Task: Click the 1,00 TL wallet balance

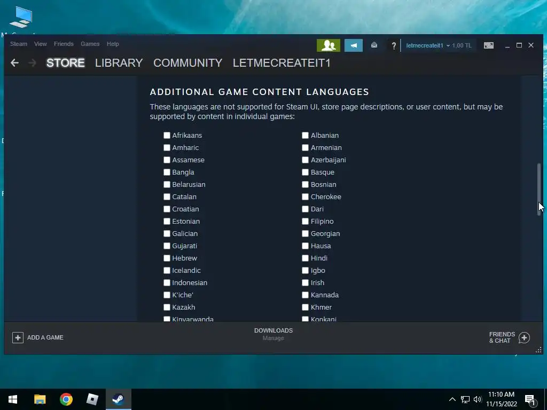Action: point(462,45)
